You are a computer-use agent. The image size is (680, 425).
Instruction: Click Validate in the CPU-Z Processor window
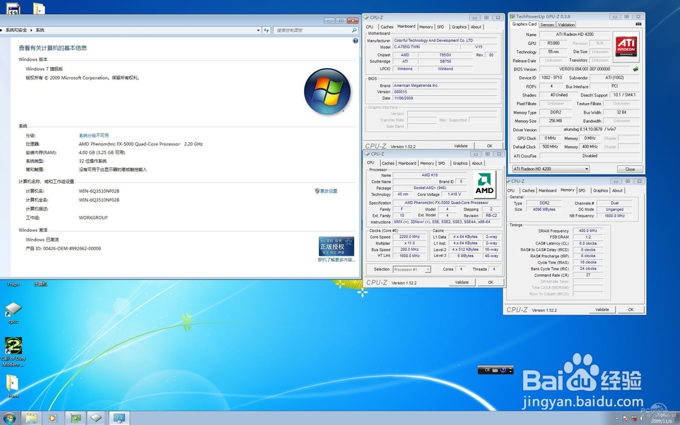coord(462,282)
